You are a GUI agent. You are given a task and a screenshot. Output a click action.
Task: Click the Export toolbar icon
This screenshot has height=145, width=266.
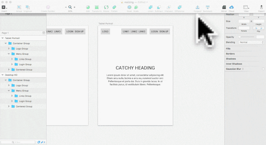[261, 7]
